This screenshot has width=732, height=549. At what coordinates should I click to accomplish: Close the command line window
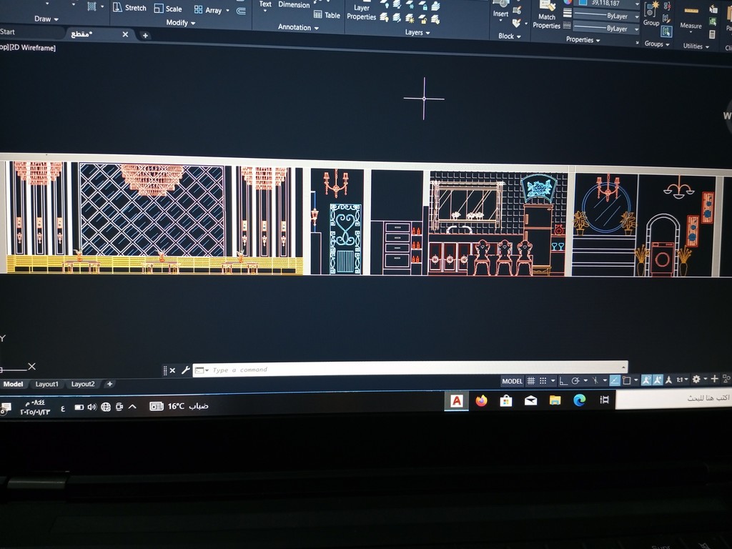(172, 370)
